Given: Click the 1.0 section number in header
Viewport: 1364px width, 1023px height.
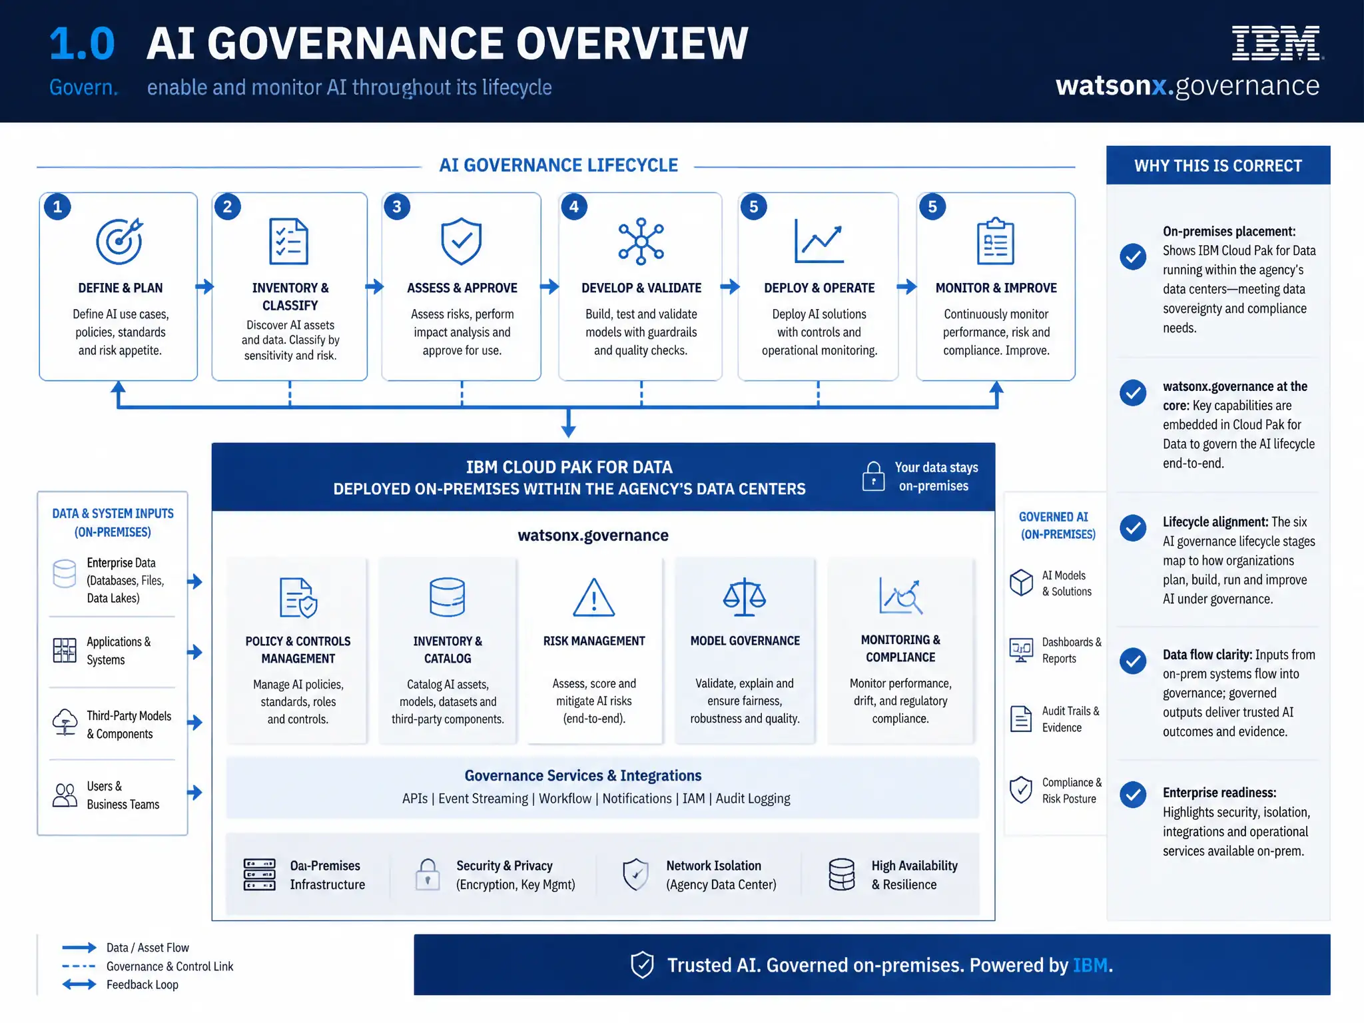Looking at the screenshot, I should pyautogui.click(x=82, y=44).
